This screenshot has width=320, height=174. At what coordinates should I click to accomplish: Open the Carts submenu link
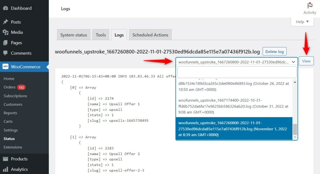tap(8, 122)
